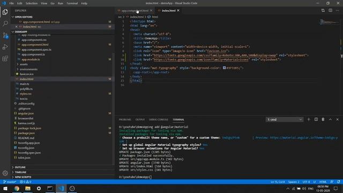Open the editor More Actions menu
The width and height of the screenshot is (343, 193).
pyautogui.click(x=337, y=11)
